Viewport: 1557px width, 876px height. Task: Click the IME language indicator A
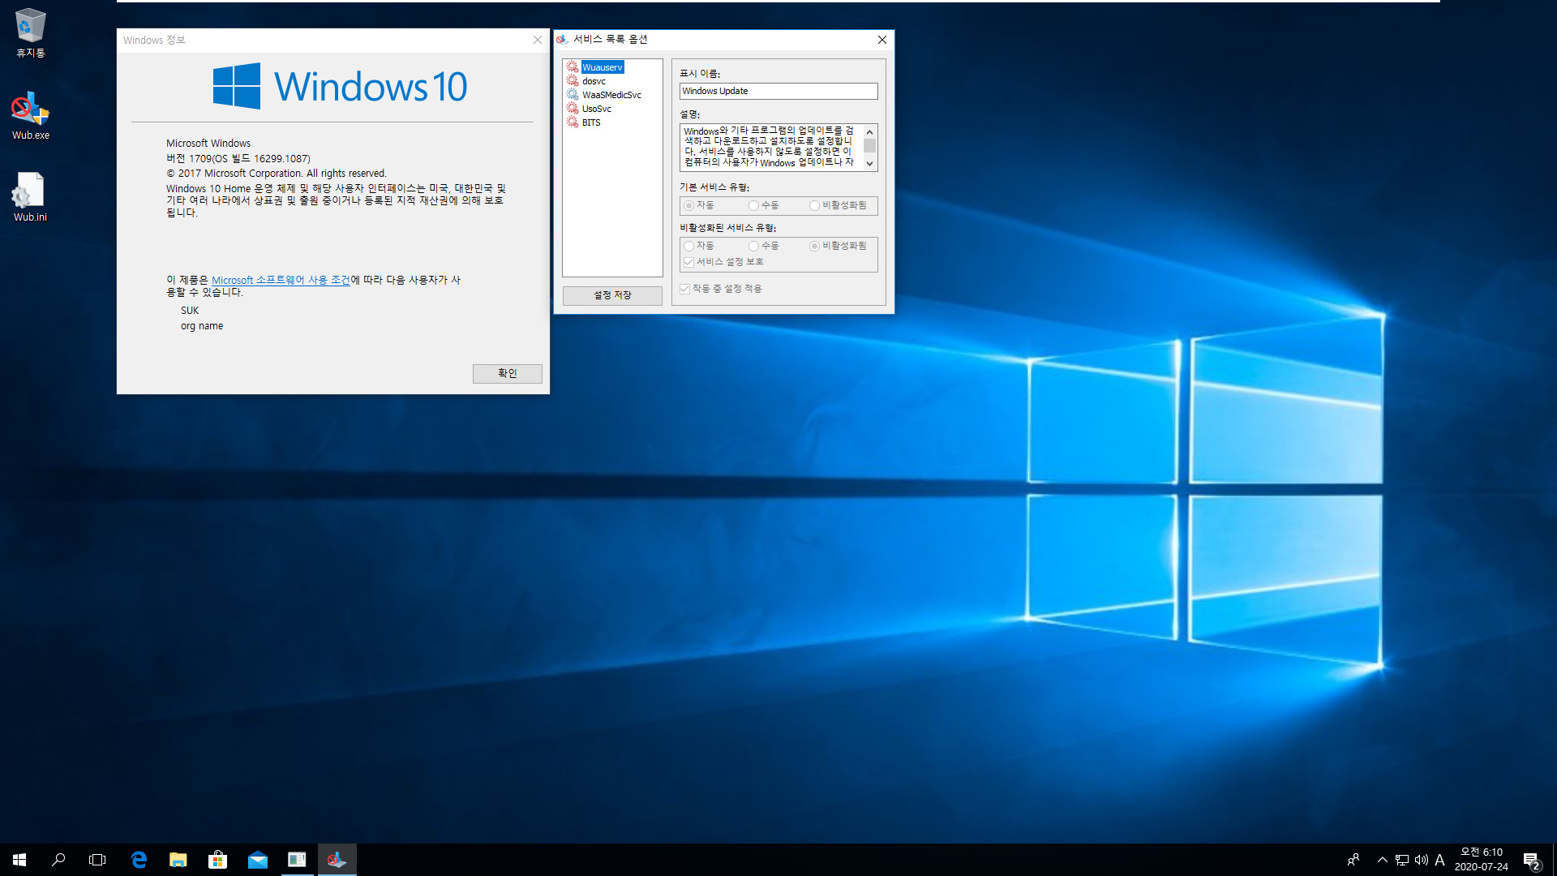(1440, 860)
